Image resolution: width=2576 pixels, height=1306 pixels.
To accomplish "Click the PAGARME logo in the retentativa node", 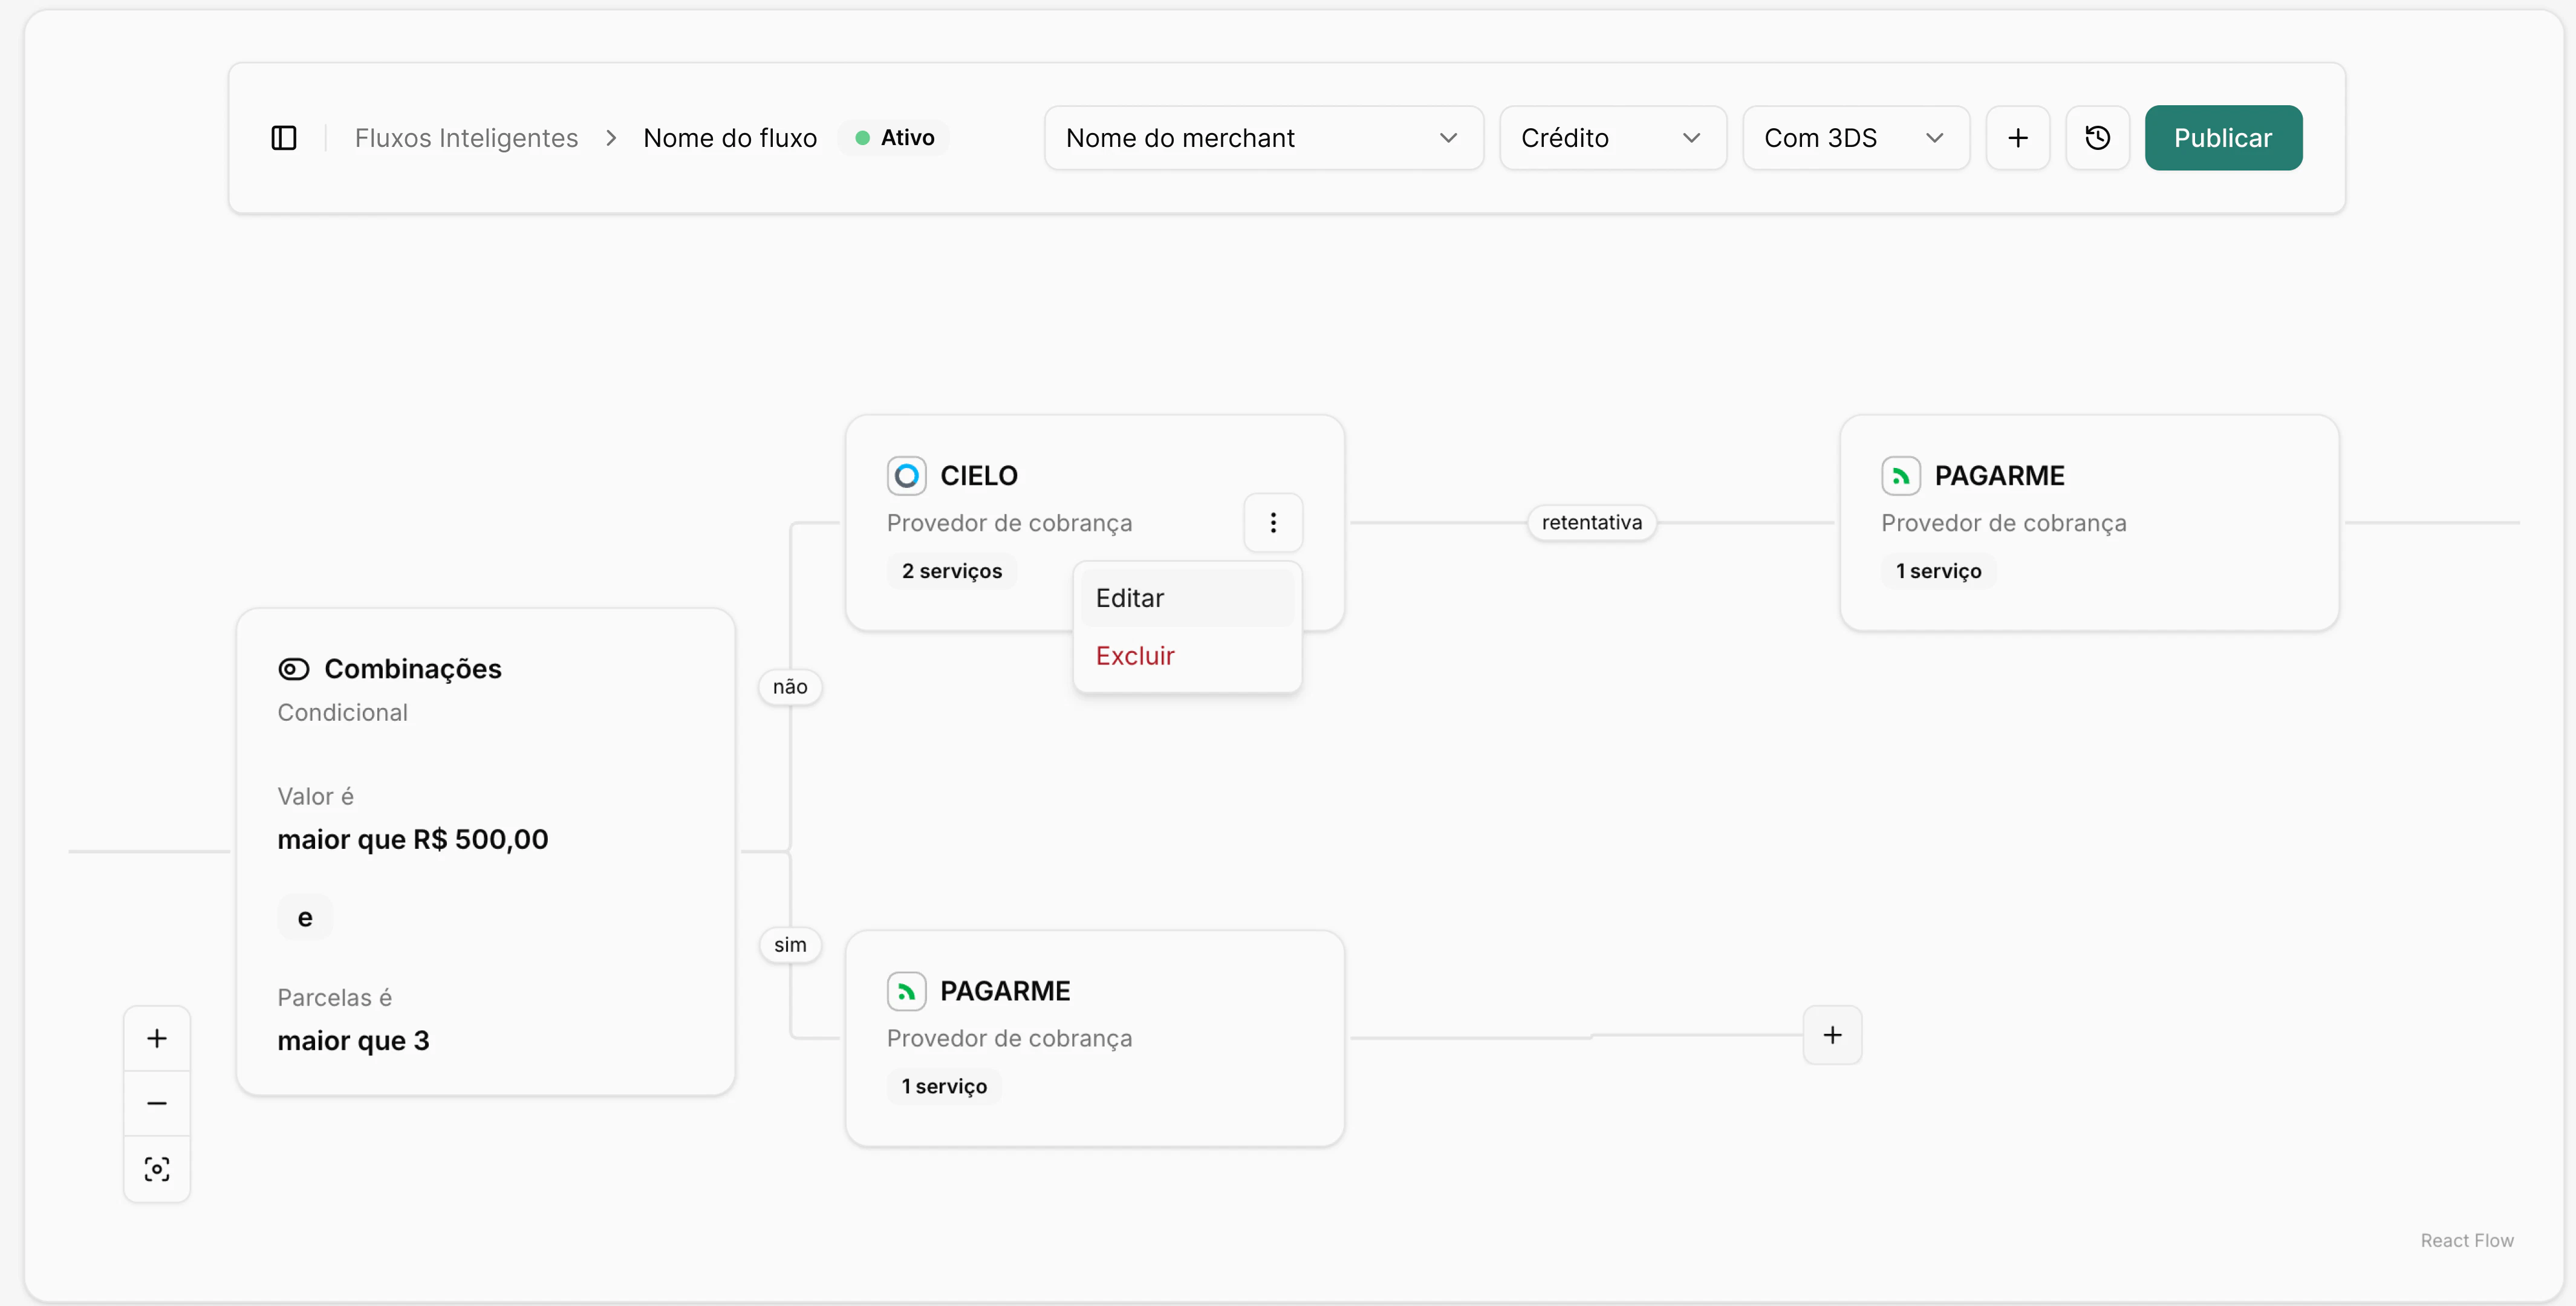I will 1900,476.
